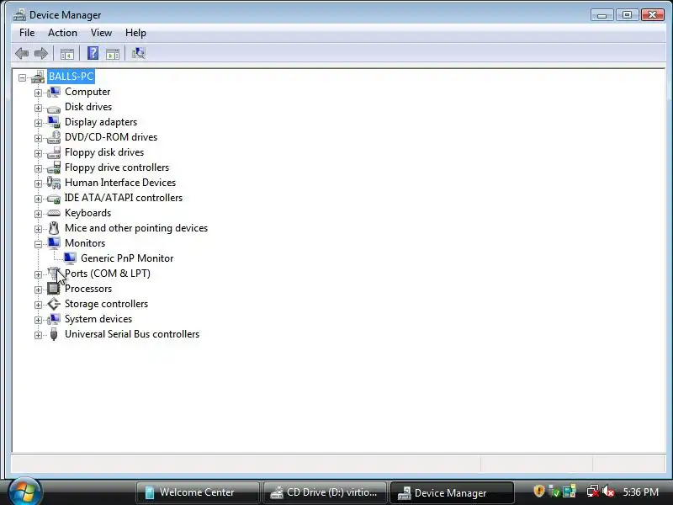Open the Action menu

pyautogui.click(x=62, y=33)
